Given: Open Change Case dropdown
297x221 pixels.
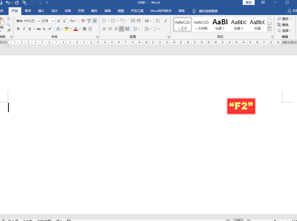Looking at the screenshot, I should [x=73, y=20].
